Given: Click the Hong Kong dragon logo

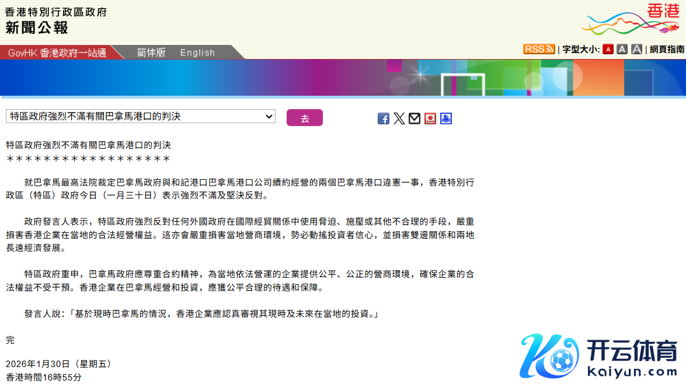Looking at the screenshot, I should (630, 19).
